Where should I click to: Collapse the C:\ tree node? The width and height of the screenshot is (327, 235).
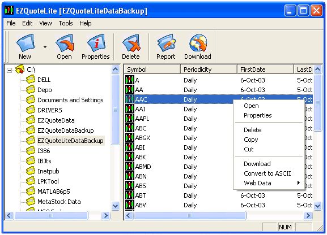pyautogui.click(x=9, y=70)
